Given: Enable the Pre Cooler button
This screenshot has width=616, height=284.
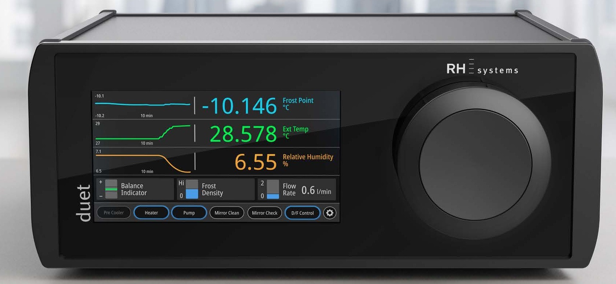Looking at the screenshot, I should (113, 213).
